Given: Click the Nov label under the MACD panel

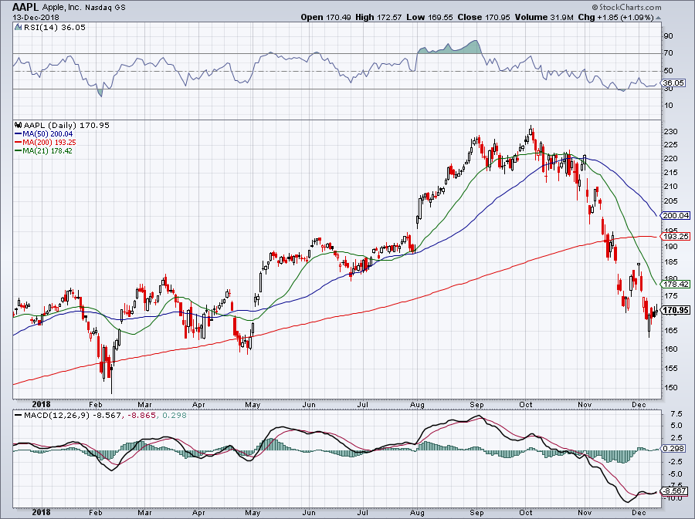Looking at the screenshot, I should click(x=585, y=512).
